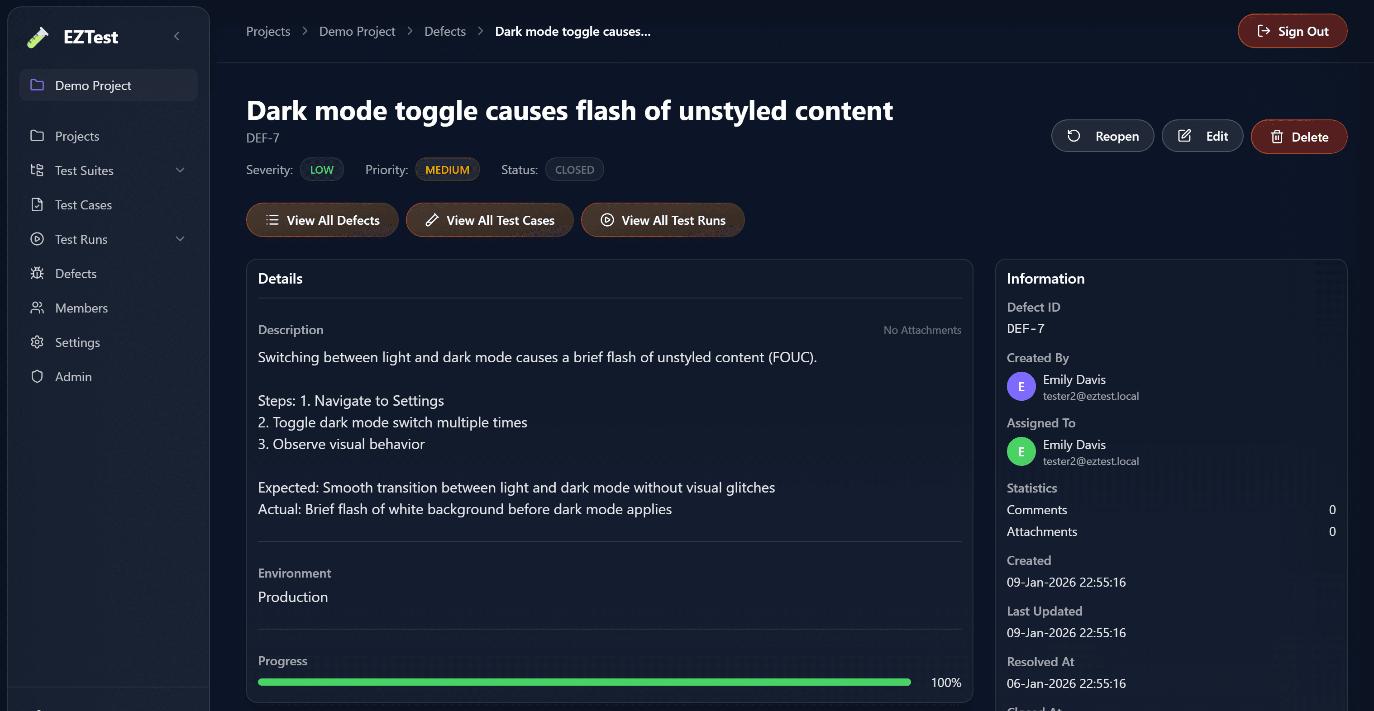The image size is (1374, 711).
Task: Click the Admin shield icon
Action: pos(37,376)
